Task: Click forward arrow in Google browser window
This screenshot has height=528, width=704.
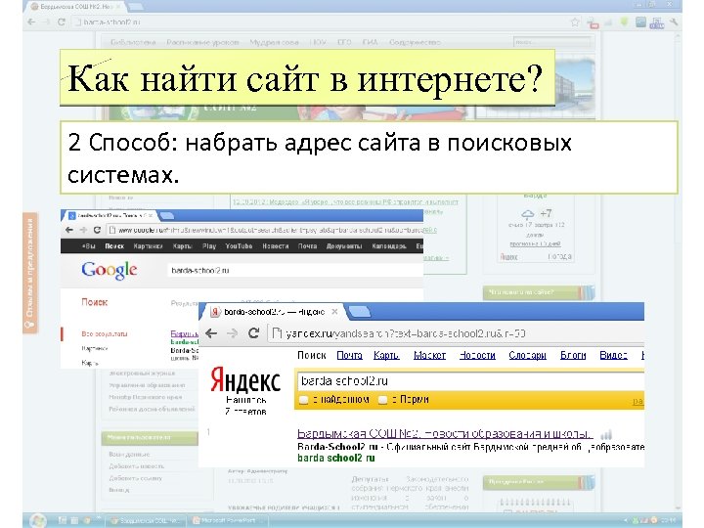Action: pyautogui.click(x=83, y=230)
